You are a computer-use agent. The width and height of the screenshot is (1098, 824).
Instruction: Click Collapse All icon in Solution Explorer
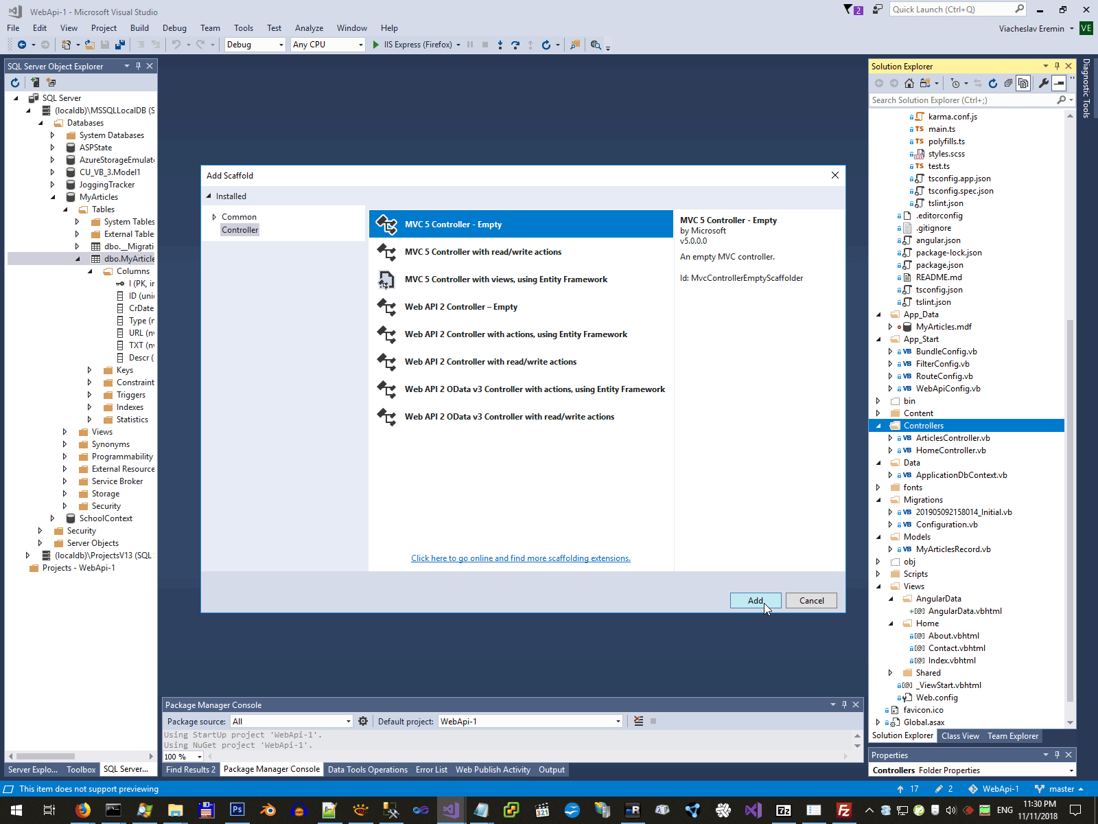[1008, 83]
